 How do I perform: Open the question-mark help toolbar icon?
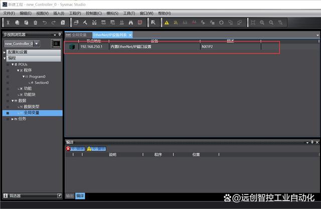tap(63, 23)
